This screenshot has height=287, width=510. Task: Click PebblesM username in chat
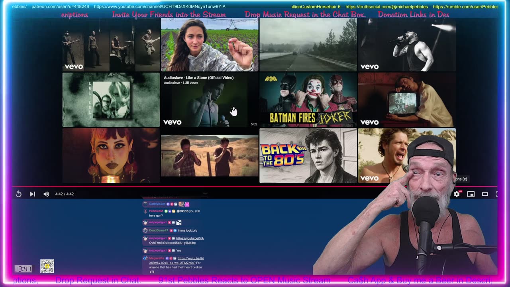156,211
